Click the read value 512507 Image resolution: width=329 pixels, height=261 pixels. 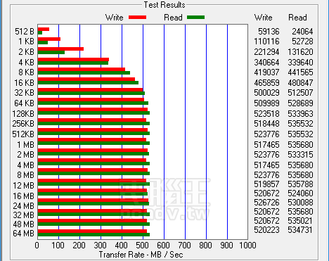(301, 93)
